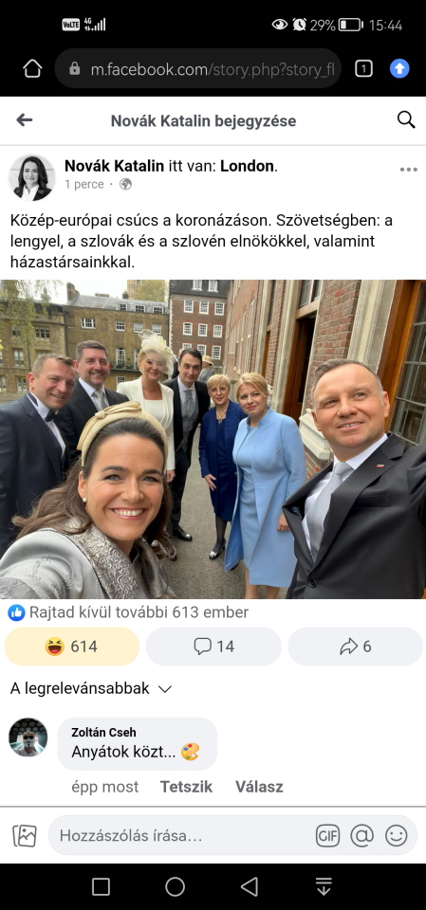Image resolution: width=426 pixels, height=910 pixels.
Task: Open the search magnifier icon
Action: [x=406, y=119]
